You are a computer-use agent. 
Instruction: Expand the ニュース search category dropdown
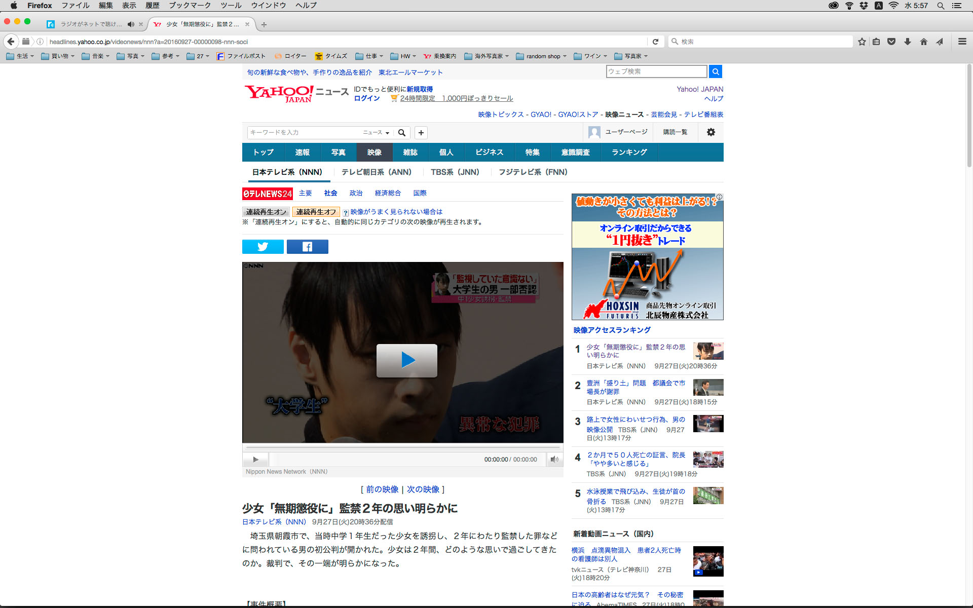click(376, 133)
